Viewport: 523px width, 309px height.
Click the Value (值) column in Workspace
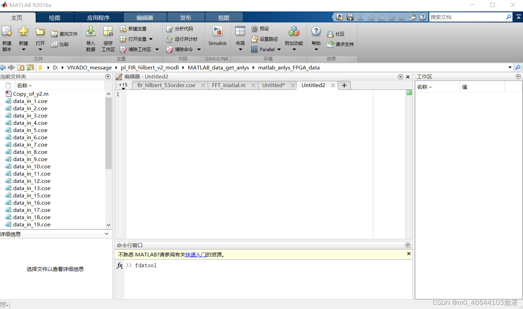click(x=482, y=87)
